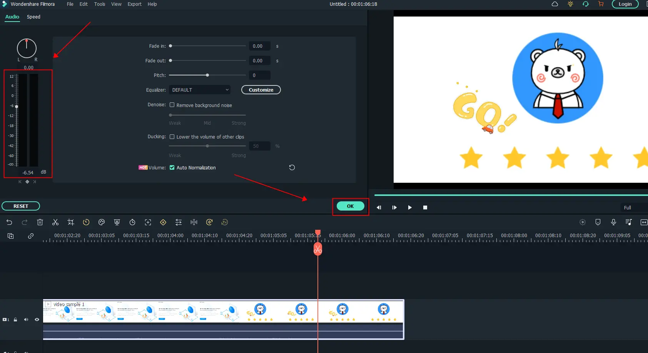The image size is (648, 353).
Task: Hide track 1 with the eye icon
Action: [37, 320]
